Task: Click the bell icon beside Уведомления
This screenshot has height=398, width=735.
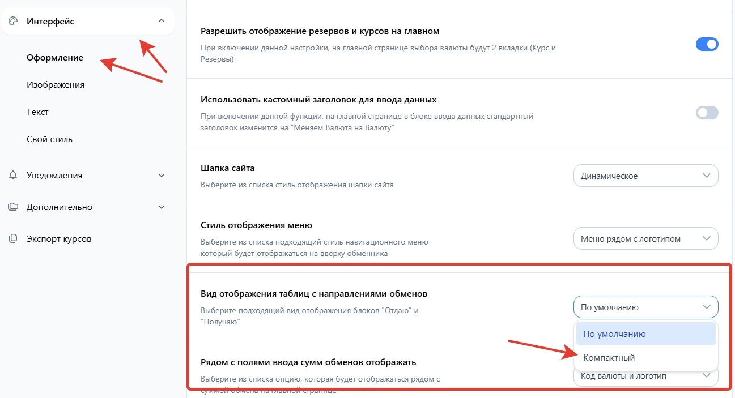Action: [x=13, y=176]
